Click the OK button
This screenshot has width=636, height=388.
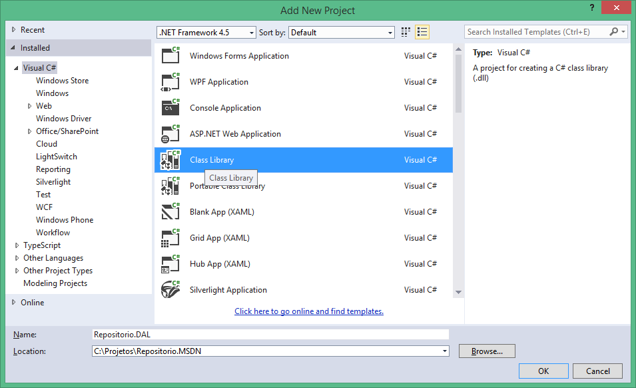click(543, 371)
